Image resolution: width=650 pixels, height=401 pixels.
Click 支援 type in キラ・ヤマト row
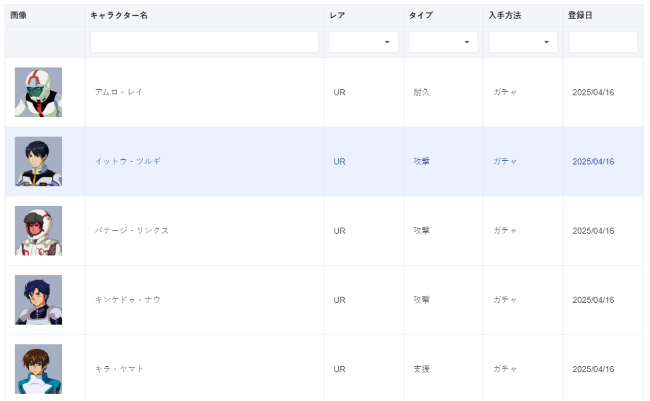coord(421,368)
